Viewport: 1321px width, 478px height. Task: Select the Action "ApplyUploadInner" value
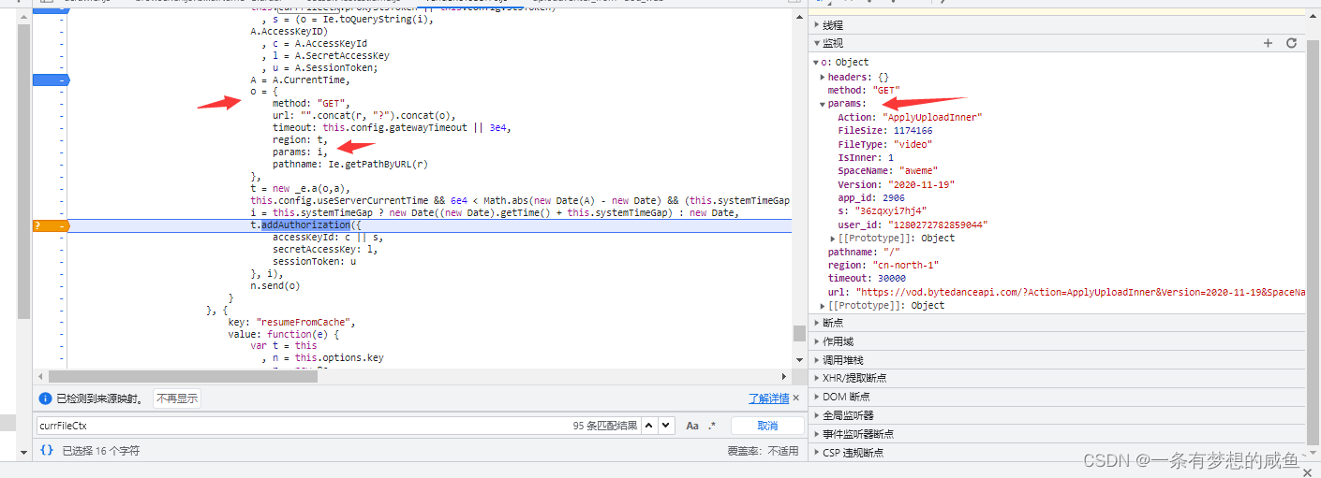point(932,118)
